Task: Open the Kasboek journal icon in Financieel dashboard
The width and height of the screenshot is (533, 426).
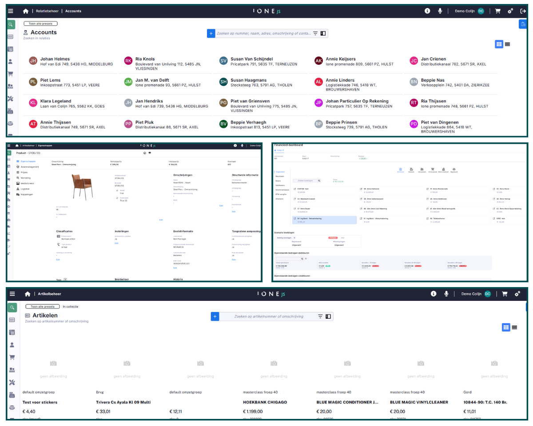Action: tap(411, 169)
